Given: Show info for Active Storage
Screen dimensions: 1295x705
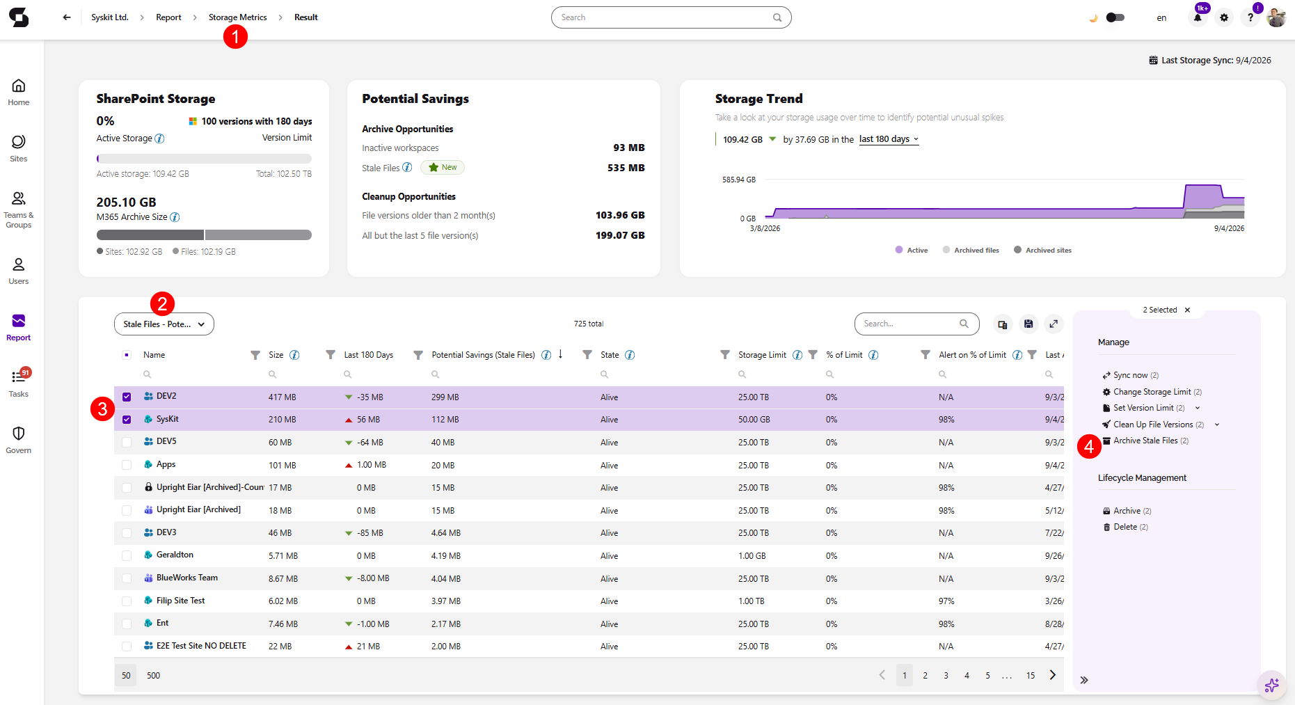Looking at the screenshot, I should click(x=159, y=138).
